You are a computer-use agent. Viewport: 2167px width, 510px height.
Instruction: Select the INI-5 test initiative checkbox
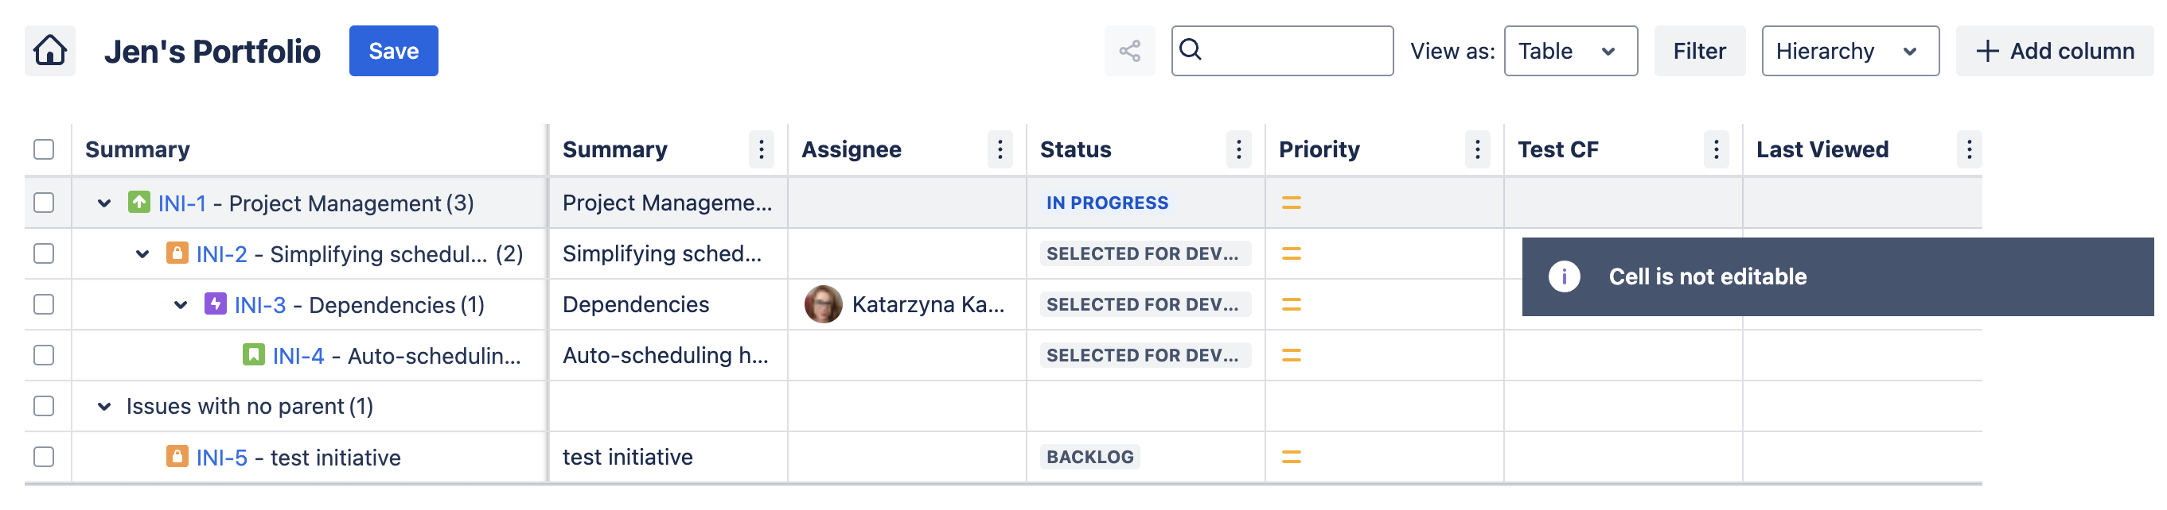click(x=44, y=457)
